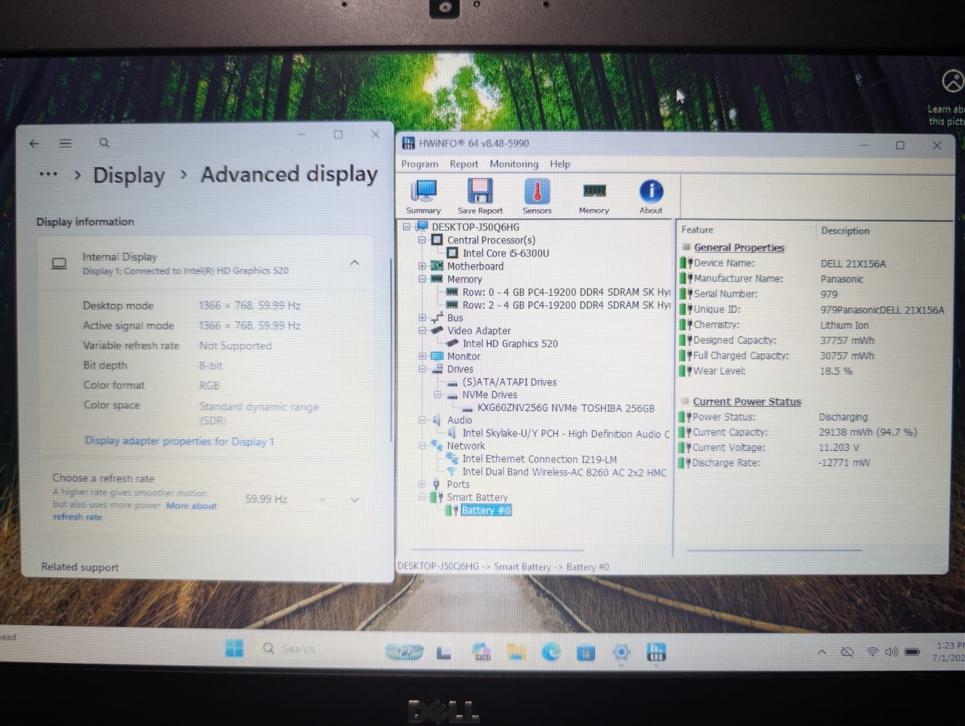Open the breadcrumb ellipsis in Settings

pyautogui.click(x=48, y=175)
